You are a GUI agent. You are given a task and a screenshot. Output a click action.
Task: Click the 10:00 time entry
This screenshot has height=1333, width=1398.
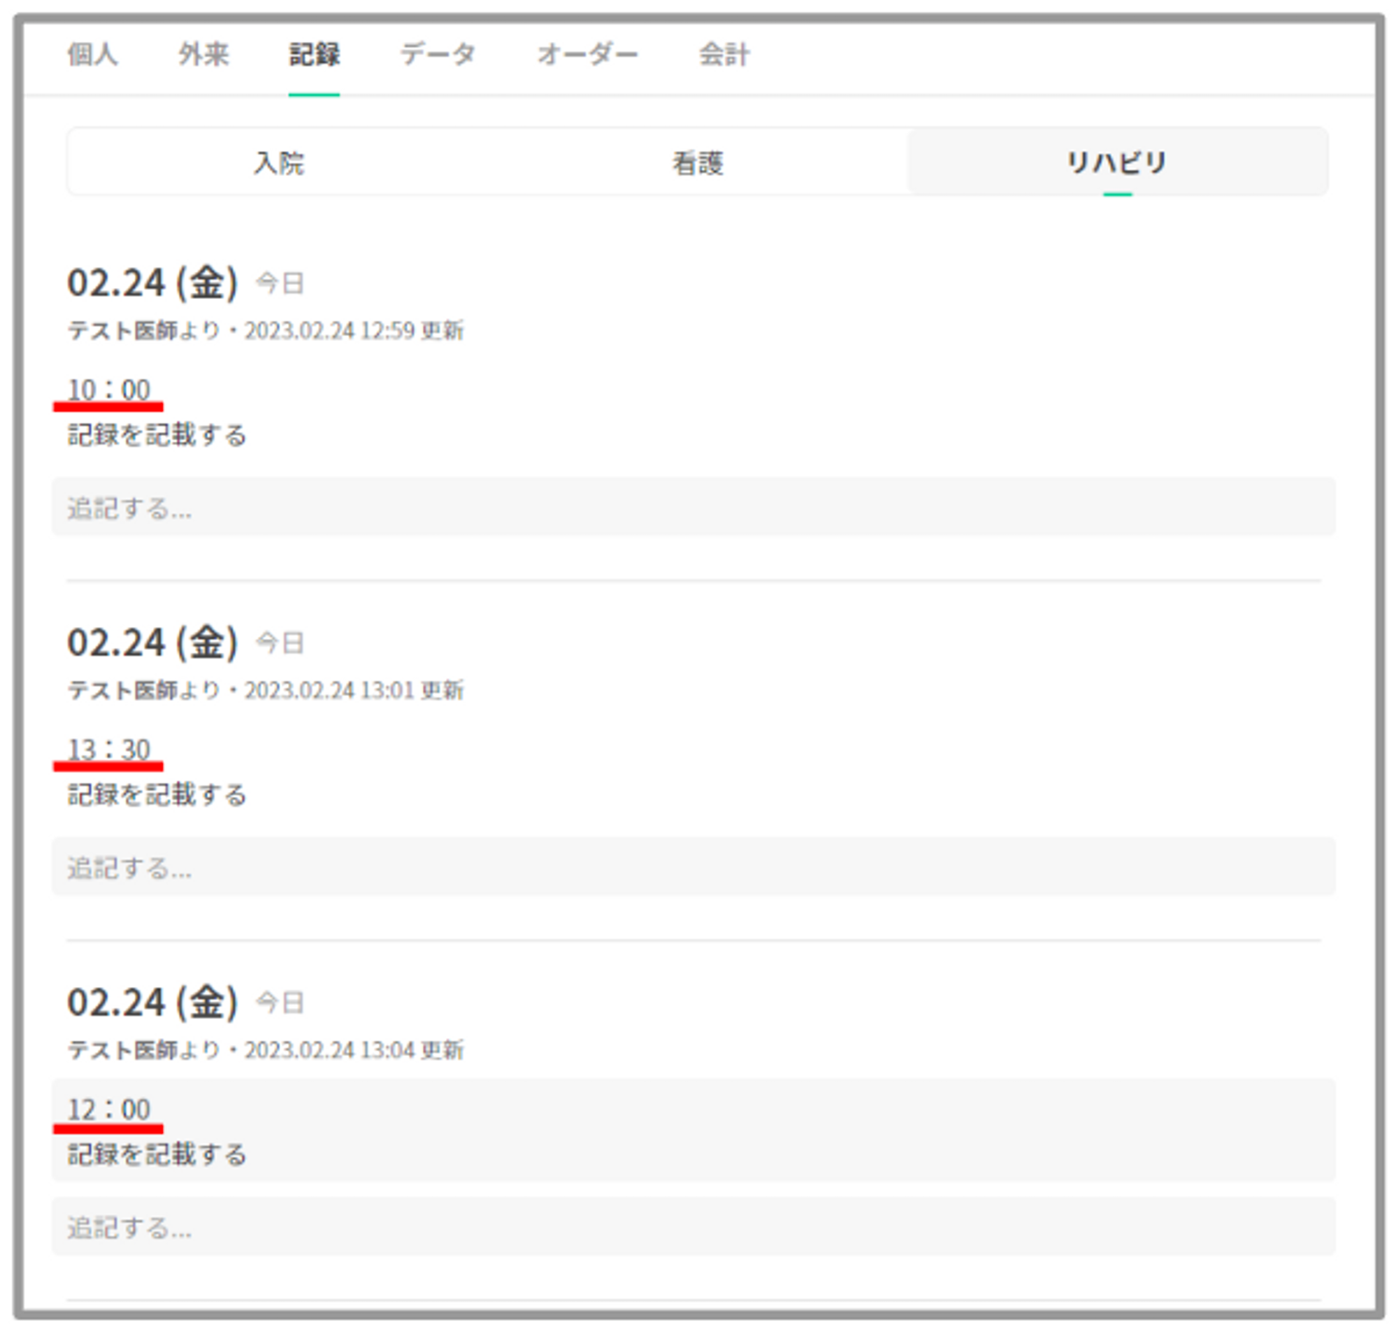click(x=108, y=390)
